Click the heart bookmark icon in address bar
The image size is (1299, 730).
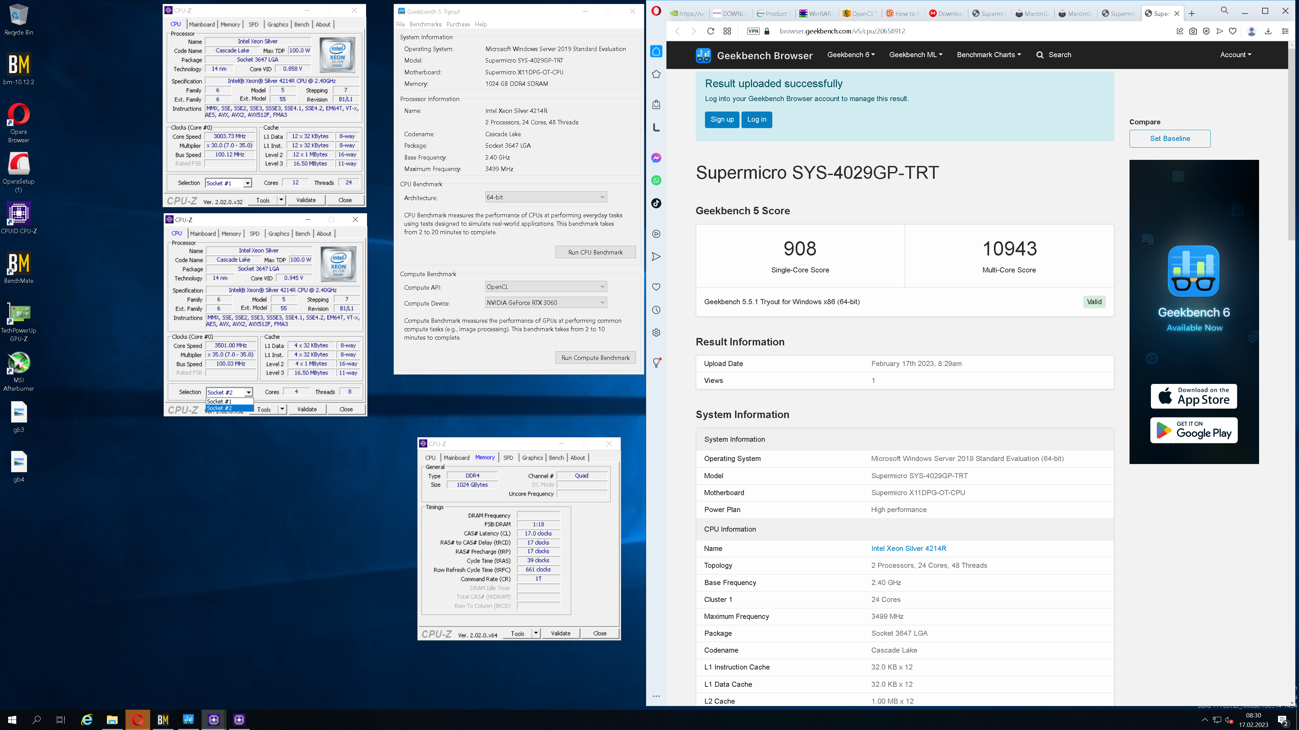click(x=1232, y=31)
